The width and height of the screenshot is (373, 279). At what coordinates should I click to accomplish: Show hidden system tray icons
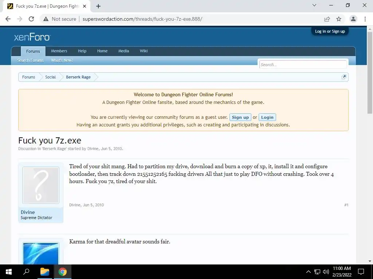(308, 272)
